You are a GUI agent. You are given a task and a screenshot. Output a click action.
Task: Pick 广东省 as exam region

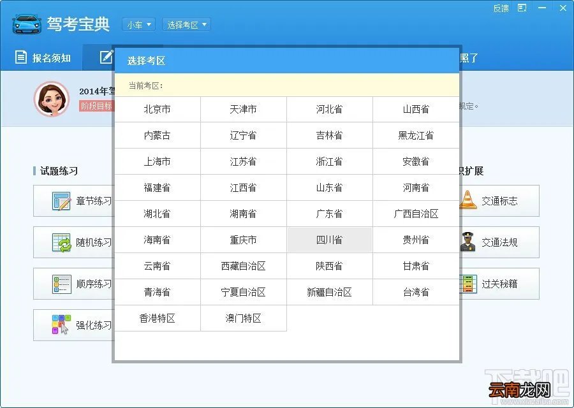pos(330,214)
